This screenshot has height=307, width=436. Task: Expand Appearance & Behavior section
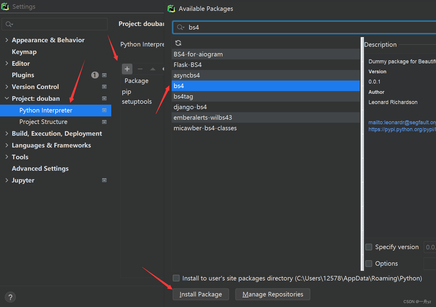click(x=7, y=40)
